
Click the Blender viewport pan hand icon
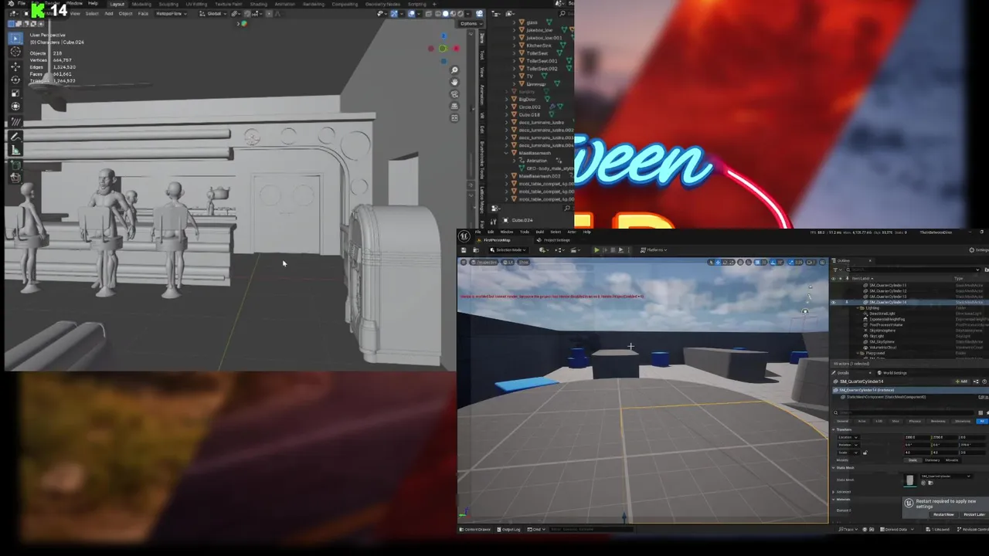454,82
